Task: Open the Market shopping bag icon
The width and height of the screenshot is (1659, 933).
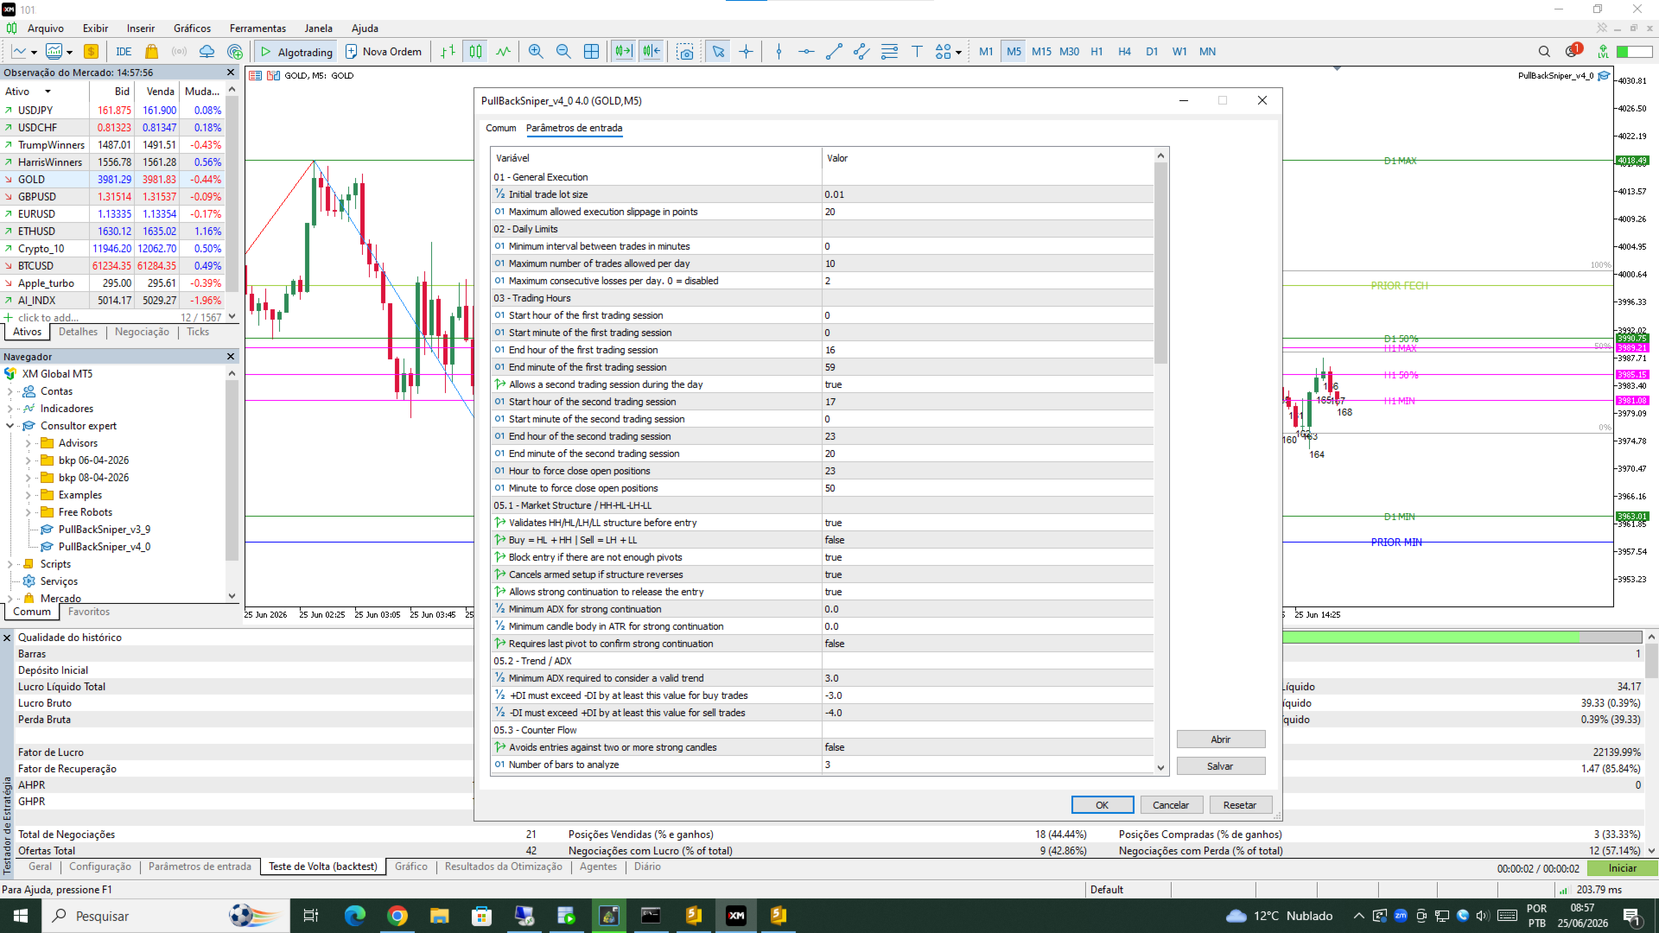Action: pos(152,52)
